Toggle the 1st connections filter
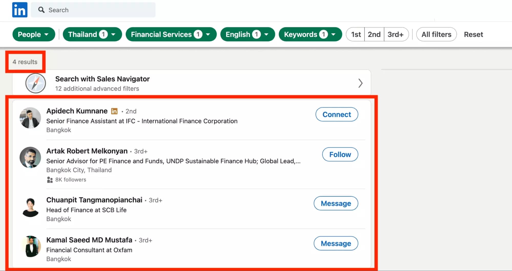The image size is (512, 271). pos(355,34)
